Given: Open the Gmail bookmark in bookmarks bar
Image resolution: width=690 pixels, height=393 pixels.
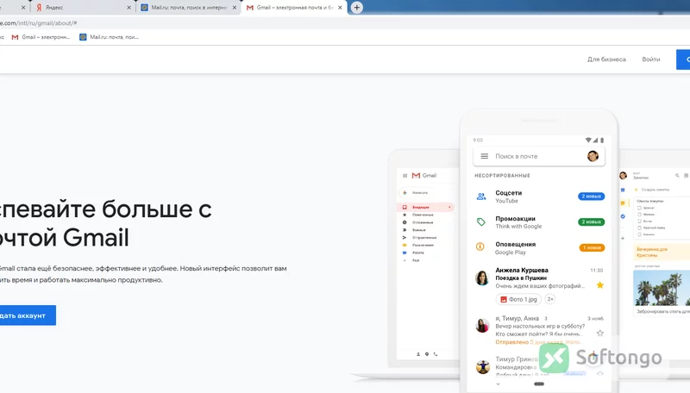Looking at the screenshot, I should (x=41, y=37).
